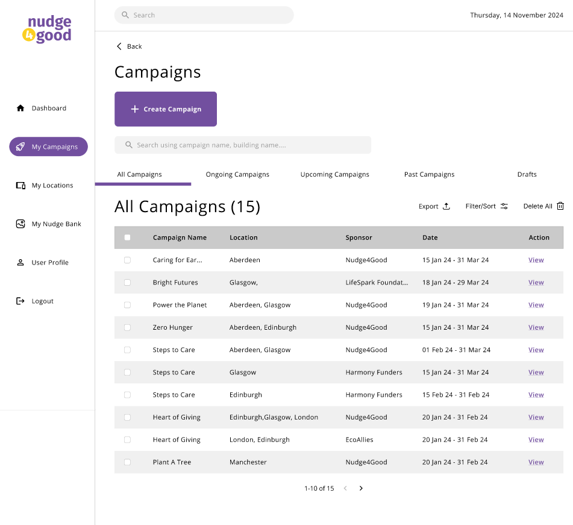Click the Back arrow chevron

click(119, 46)
